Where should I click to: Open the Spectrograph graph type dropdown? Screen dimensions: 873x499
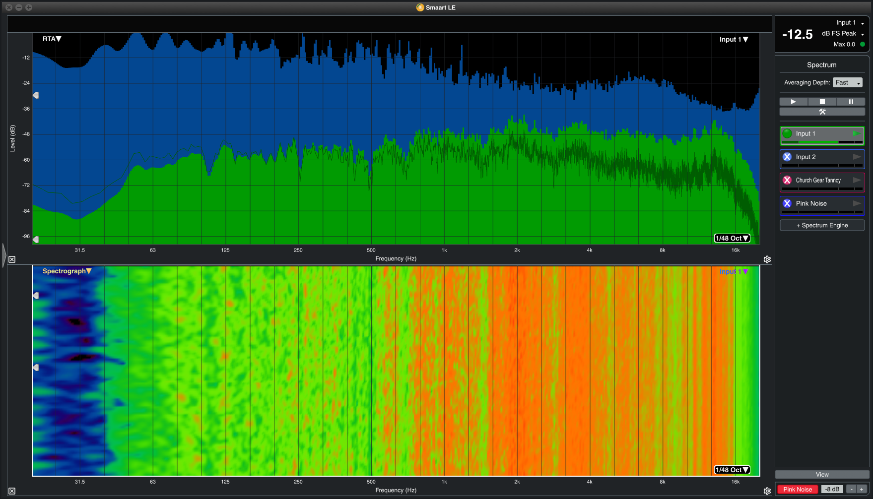pos(67,271)
